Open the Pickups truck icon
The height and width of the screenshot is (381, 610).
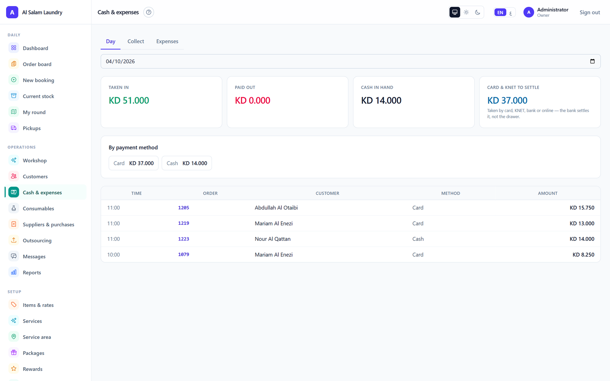tap(14, 128)
